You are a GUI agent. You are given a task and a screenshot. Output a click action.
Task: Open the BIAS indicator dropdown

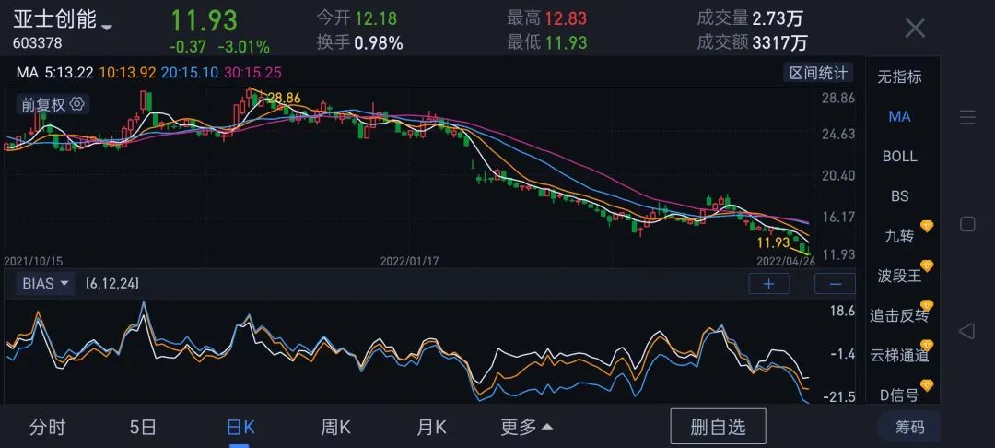(x=46, y=284)
